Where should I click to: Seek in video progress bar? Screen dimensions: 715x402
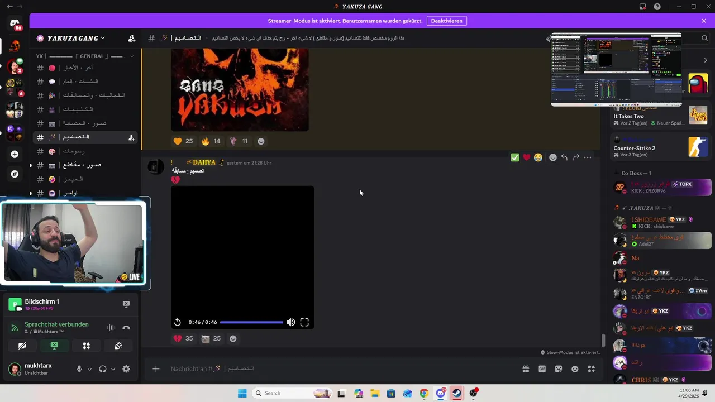251,322
